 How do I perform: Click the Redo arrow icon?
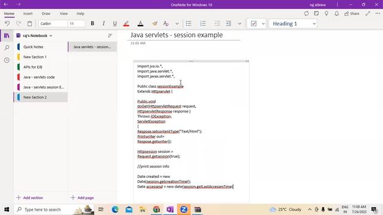[x=19, y=23]
